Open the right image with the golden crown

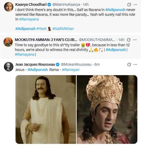pyautogui.click(x=107, y=110)
